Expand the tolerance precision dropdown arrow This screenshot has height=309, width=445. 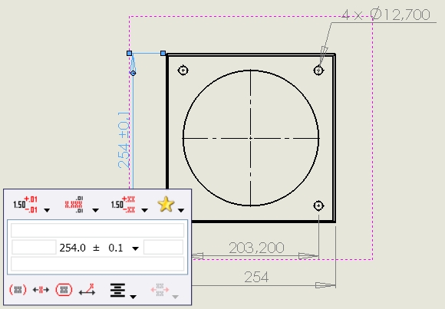[145, 210]
